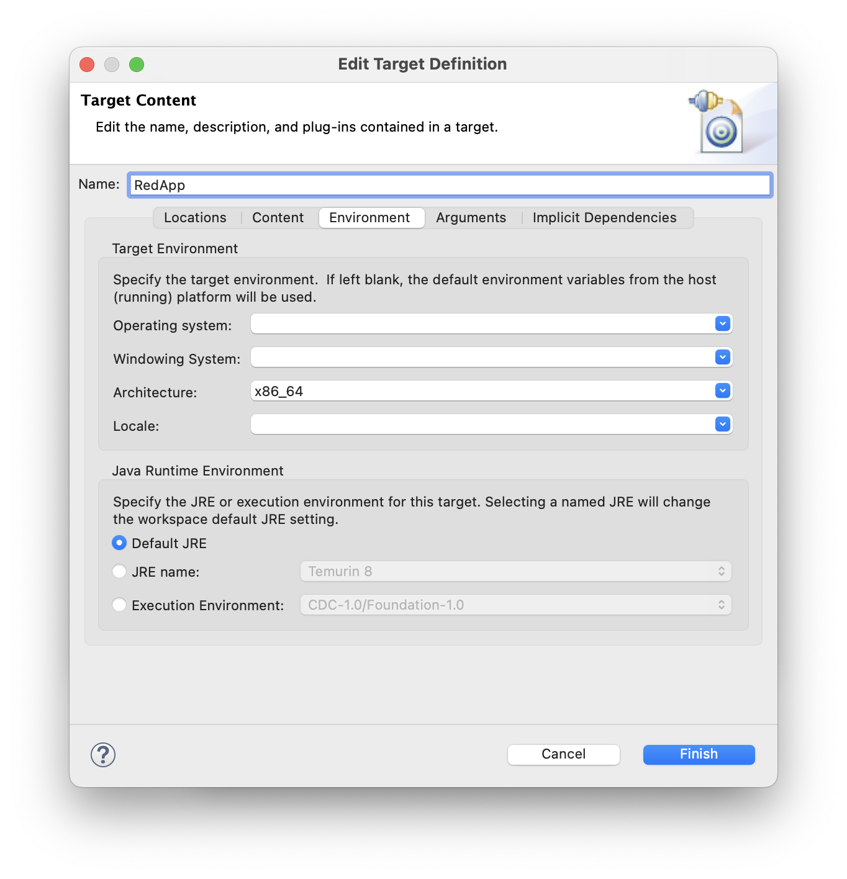This screenshot has width=847, height=879.
Task: Click in the empty Locale text field
Action: click(x=435, y=424)
